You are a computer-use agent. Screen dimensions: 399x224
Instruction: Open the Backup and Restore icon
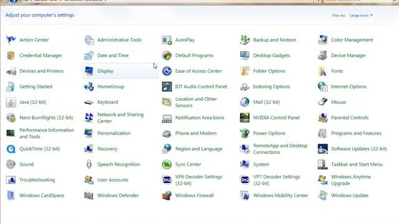point(244,40)
